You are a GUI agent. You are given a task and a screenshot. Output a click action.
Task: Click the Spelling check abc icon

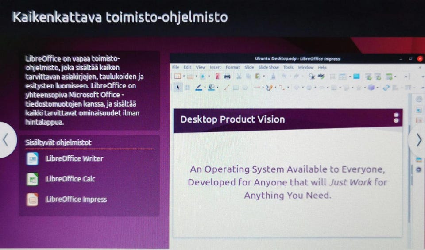click(321, 77)
